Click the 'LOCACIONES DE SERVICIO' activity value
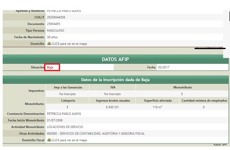 (65, 127)
